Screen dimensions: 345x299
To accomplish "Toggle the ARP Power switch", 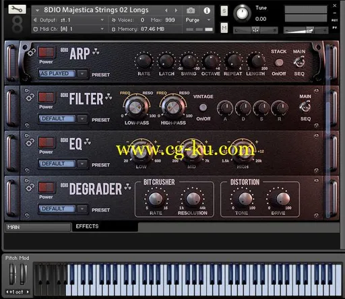I will pyautogui.click(x=46, y=53).
